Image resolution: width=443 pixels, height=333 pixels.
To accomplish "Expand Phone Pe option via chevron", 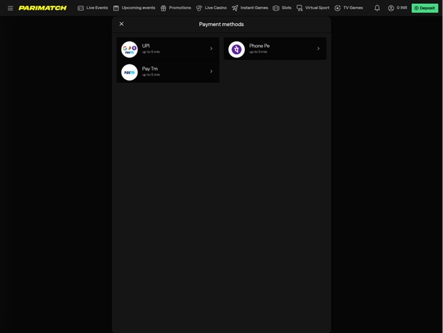I will [x=318, y=49].
